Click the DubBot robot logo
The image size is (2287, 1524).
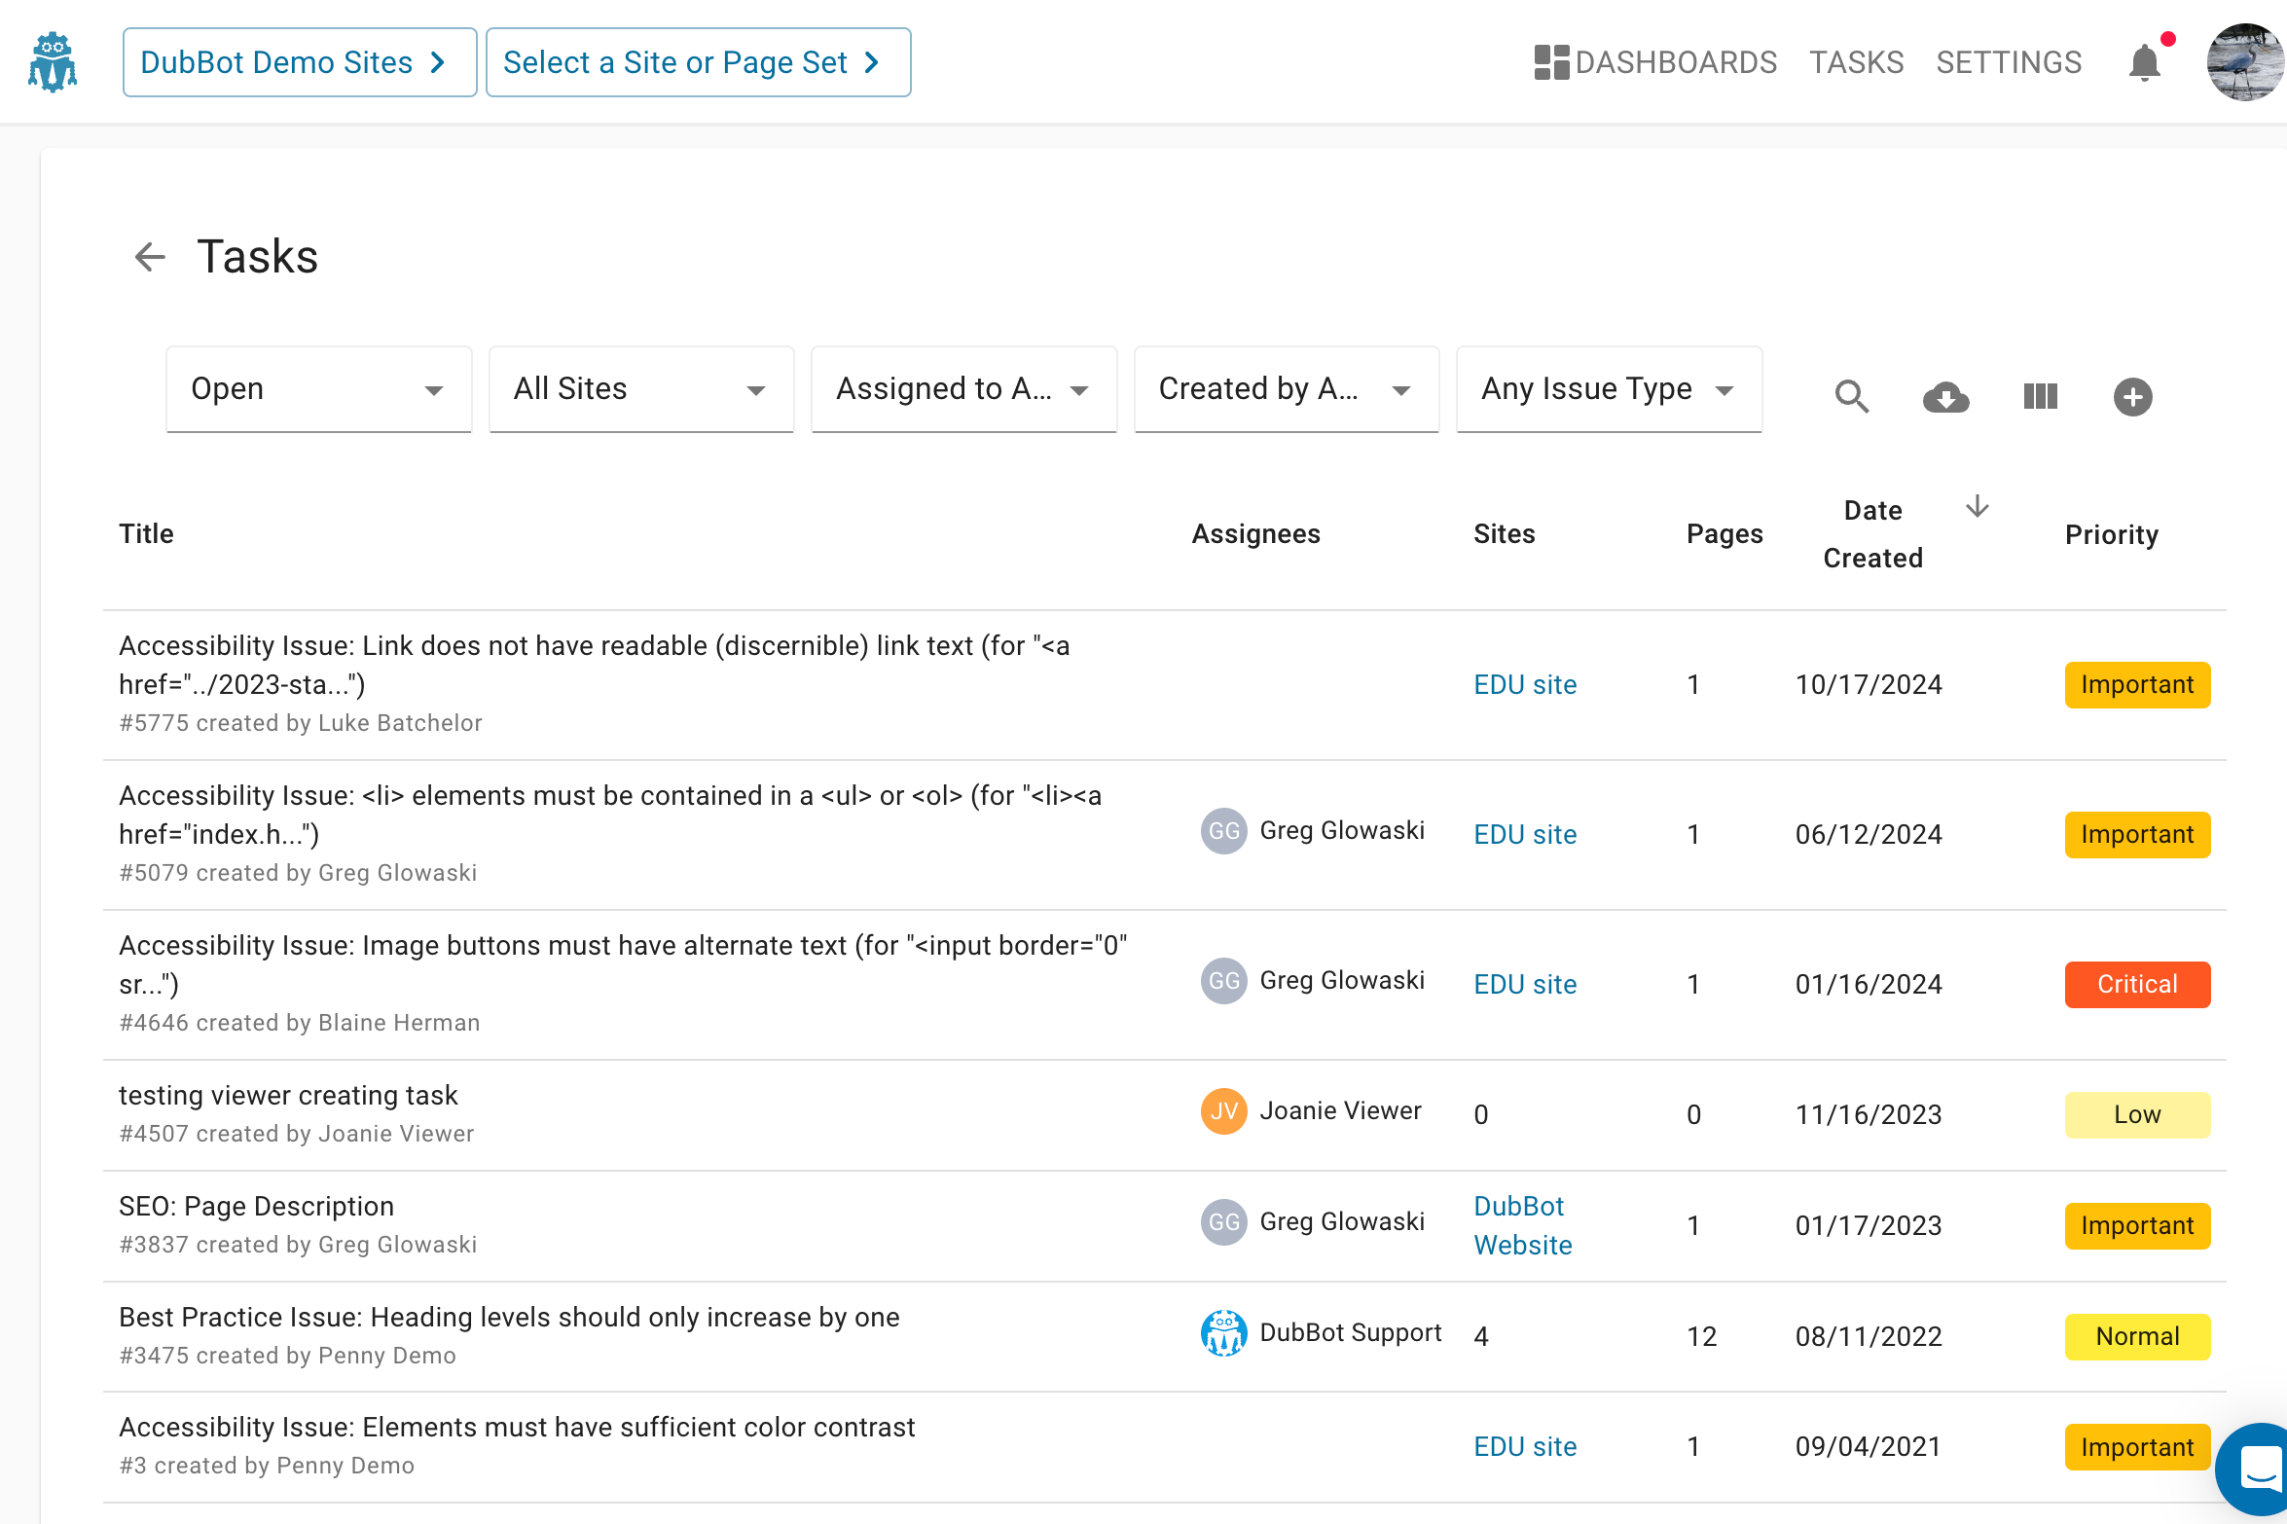tap(53, 62)
